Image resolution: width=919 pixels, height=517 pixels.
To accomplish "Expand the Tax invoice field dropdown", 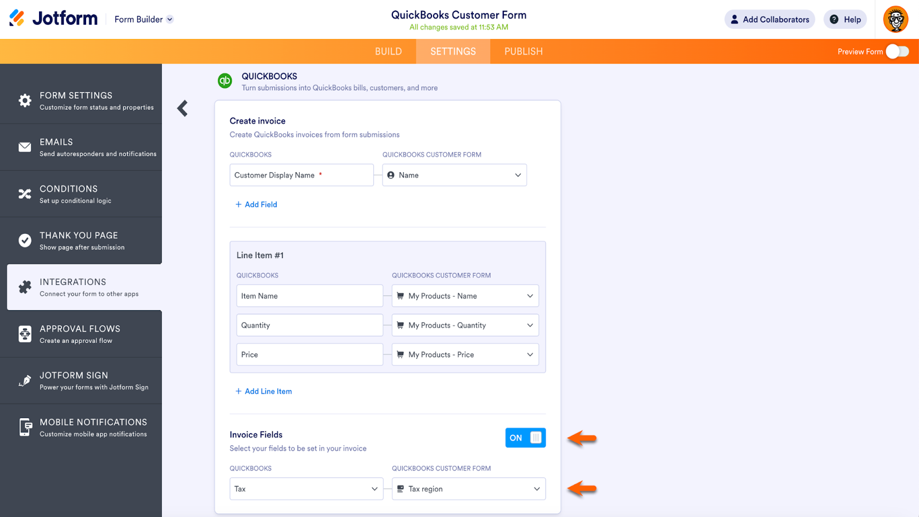I will (x=306, y=489).
